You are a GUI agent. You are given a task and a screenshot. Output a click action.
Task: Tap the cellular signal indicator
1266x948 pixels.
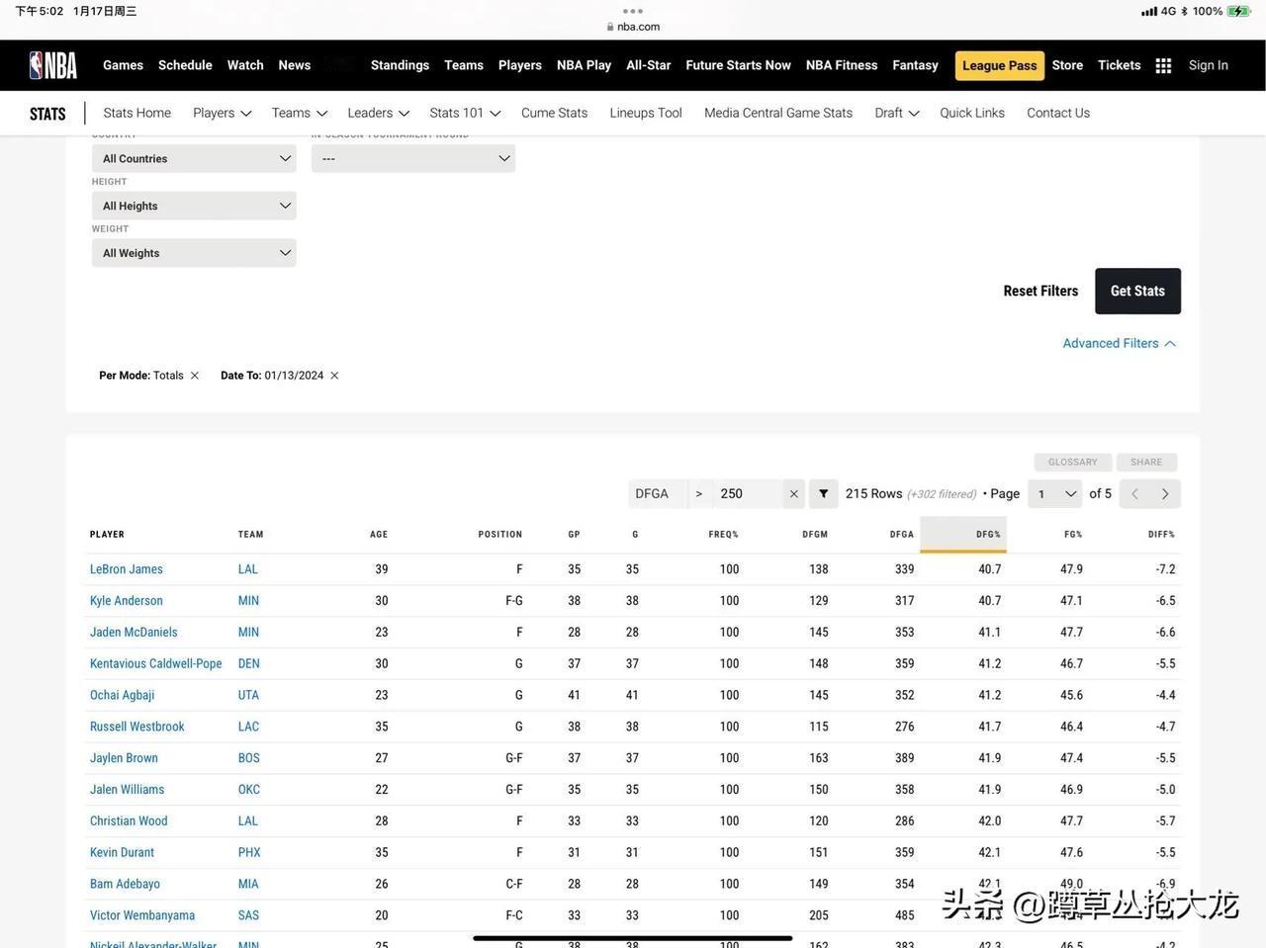click(x=1149, y=12)
